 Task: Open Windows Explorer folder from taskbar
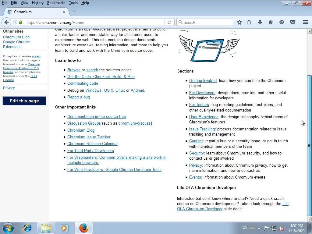tap(46, 228)
